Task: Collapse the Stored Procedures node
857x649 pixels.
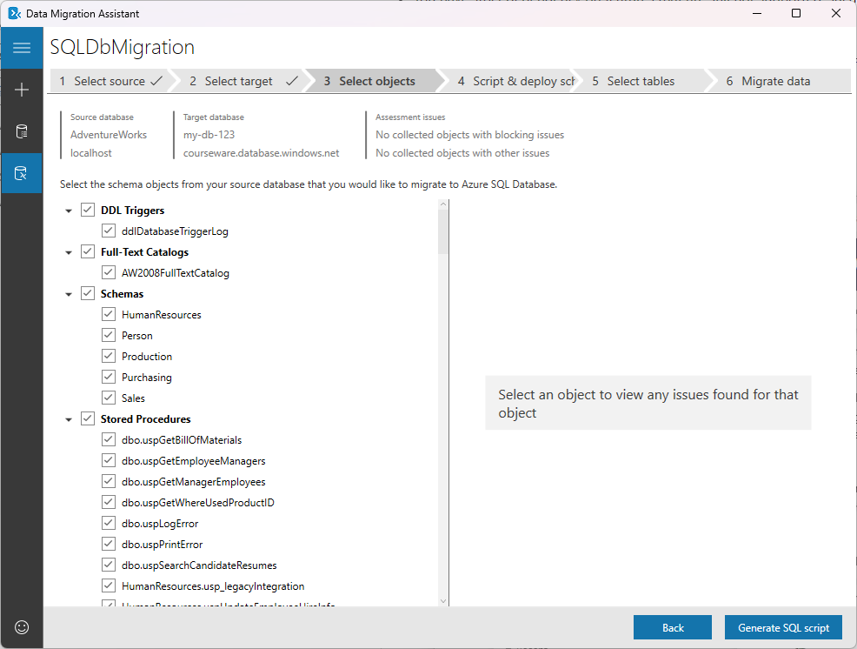Action: click(x=69, y=418)
